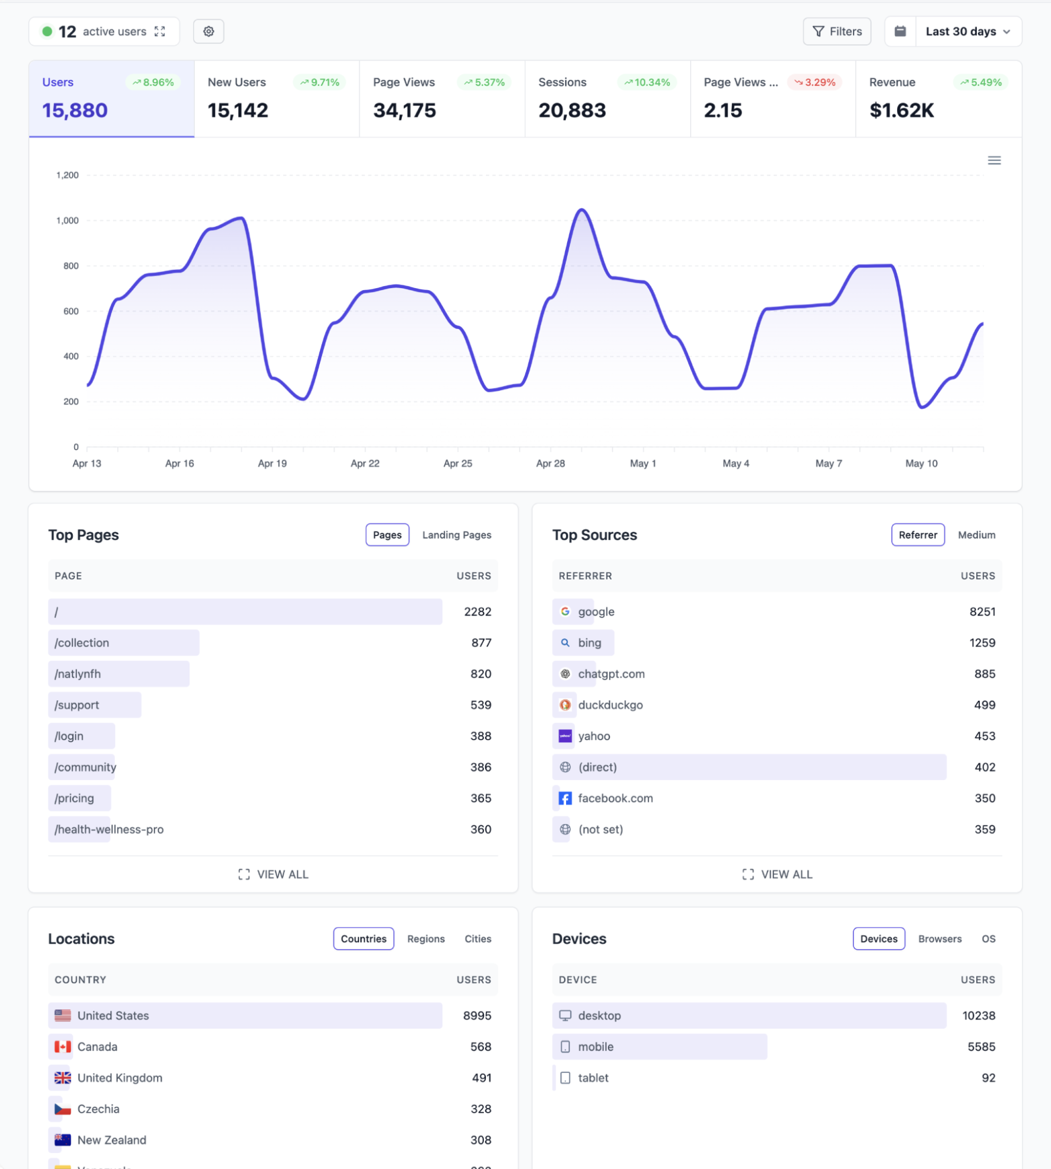Click the Google referrer icon
Viewport: 1051px width, 1169px height.
point(565,612)
